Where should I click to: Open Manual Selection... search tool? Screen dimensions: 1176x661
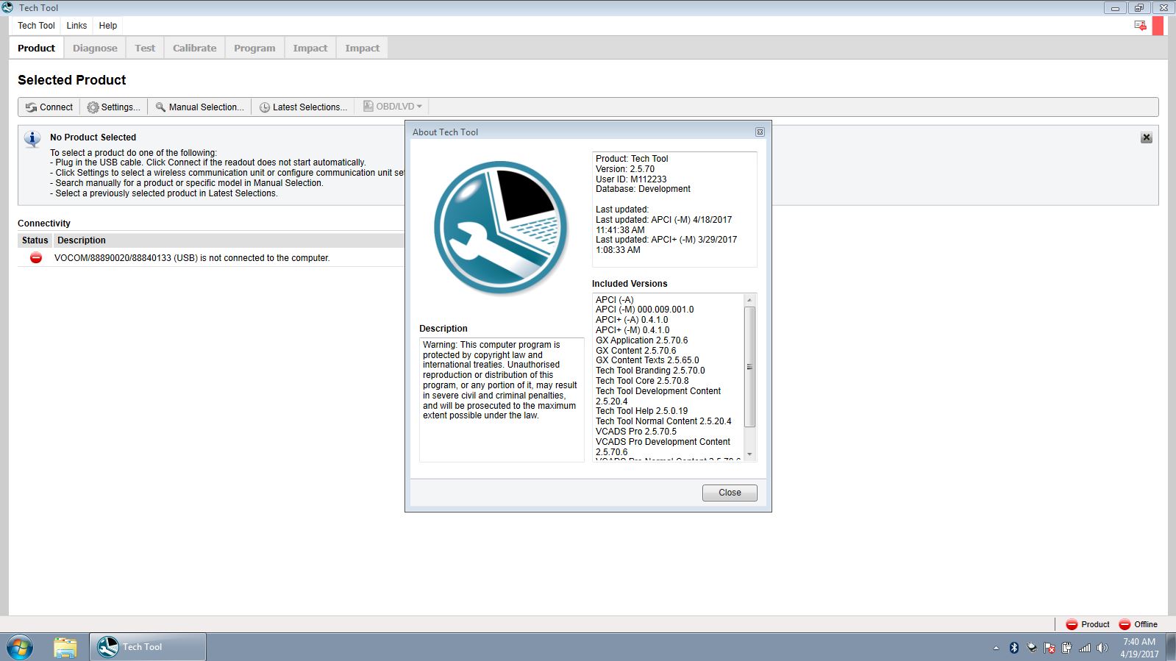pos(199,107)
